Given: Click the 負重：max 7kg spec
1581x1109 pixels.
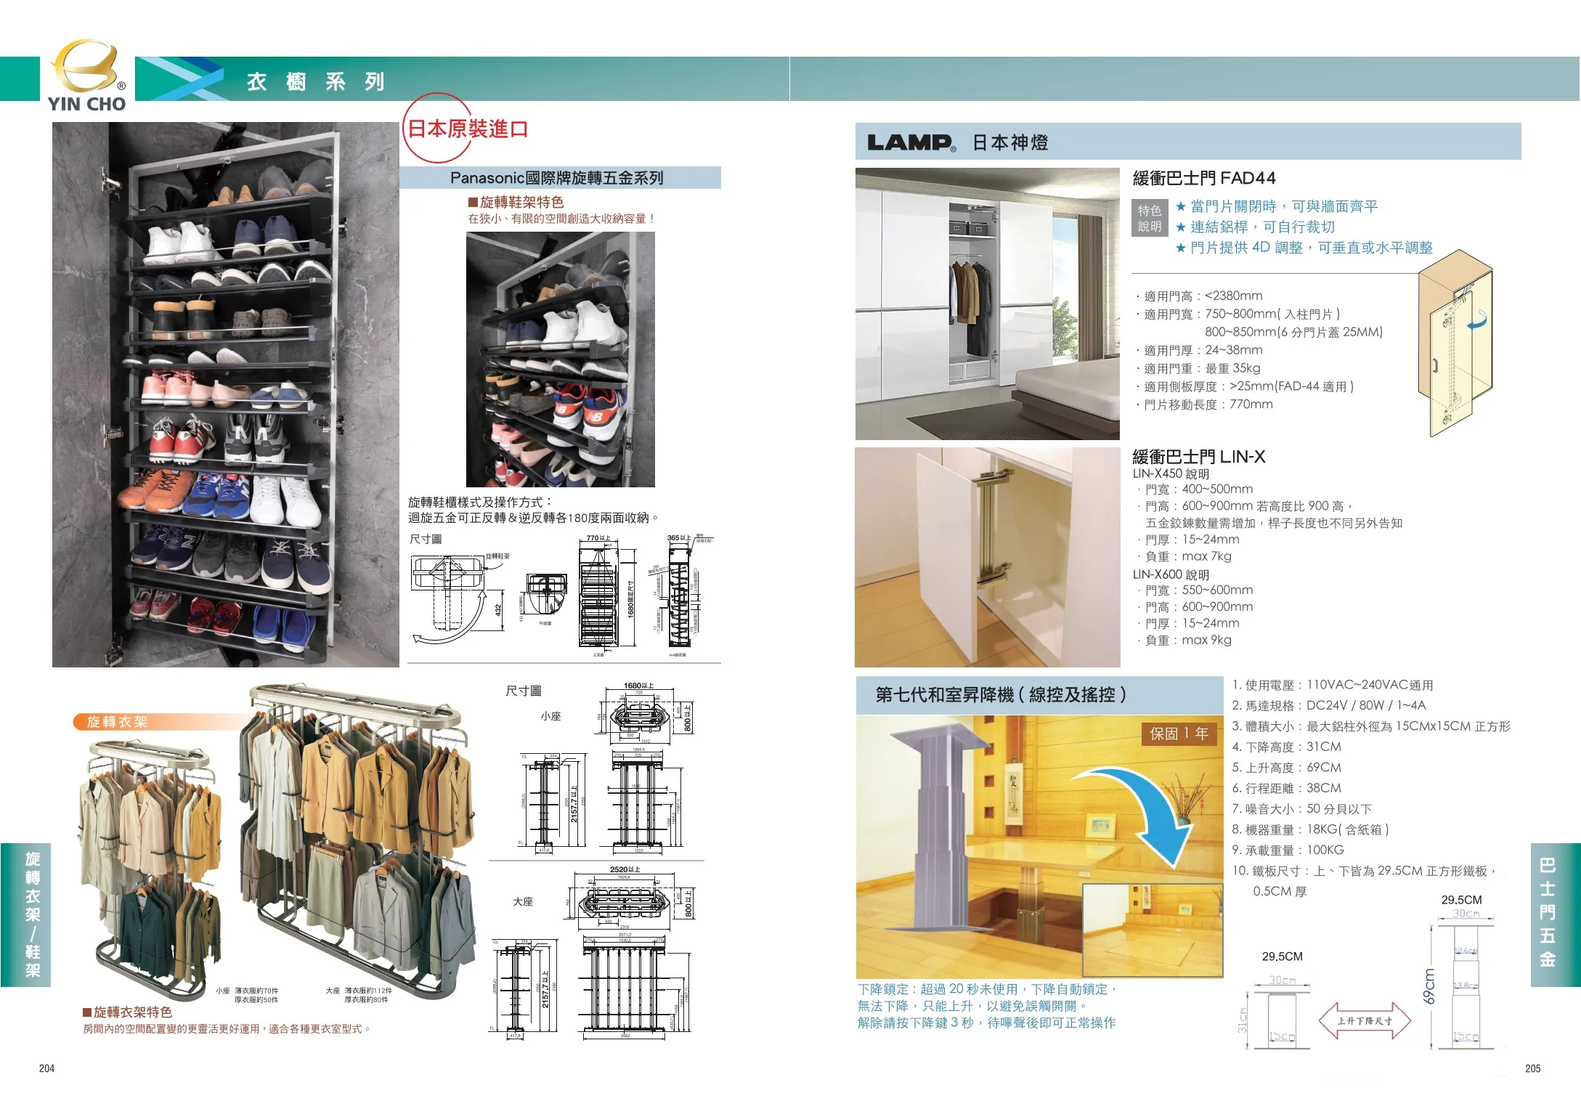Looking at the screenshot, I should [x=1185, y=556].
